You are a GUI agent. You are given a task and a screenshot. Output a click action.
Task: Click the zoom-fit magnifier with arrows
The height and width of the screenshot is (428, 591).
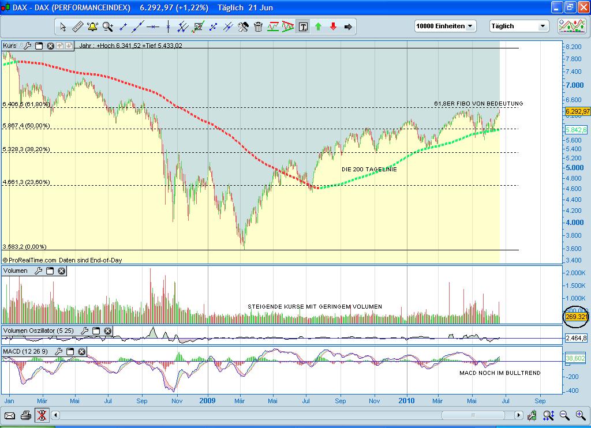pyautogui.click(x=548, y=415)
